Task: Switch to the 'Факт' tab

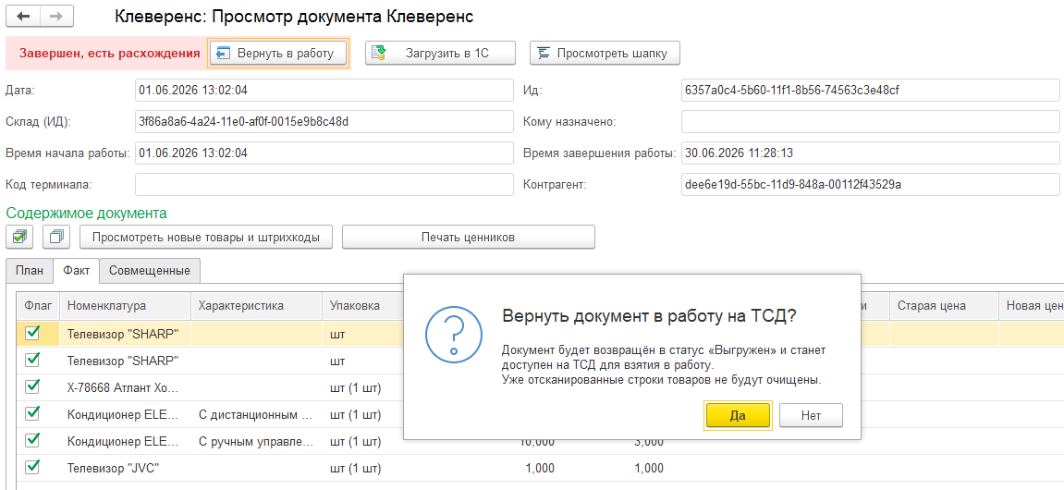Action: tap(77, 271)
